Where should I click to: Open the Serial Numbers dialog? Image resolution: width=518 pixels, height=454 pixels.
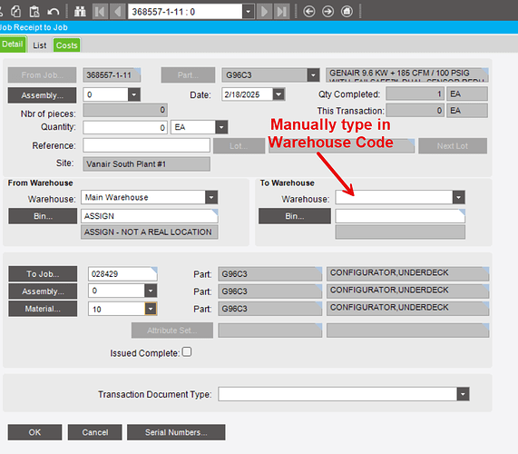(x=176, y=432)
